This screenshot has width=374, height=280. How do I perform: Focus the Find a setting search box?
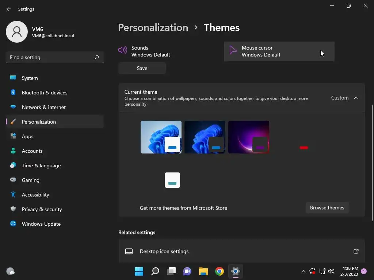(x=55, y=57)
